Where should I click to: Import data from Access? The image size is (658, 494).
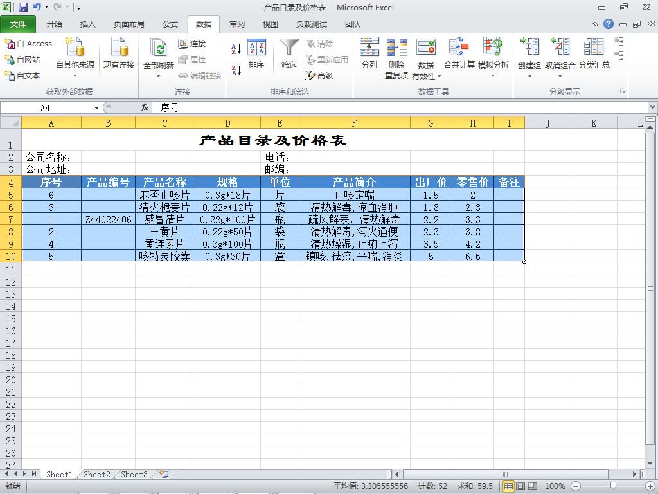click(x=28, y=44)
